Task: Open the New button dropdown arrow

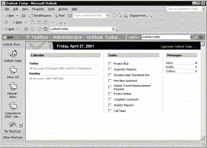Action: pyautogui.click(x=17, y=16)
